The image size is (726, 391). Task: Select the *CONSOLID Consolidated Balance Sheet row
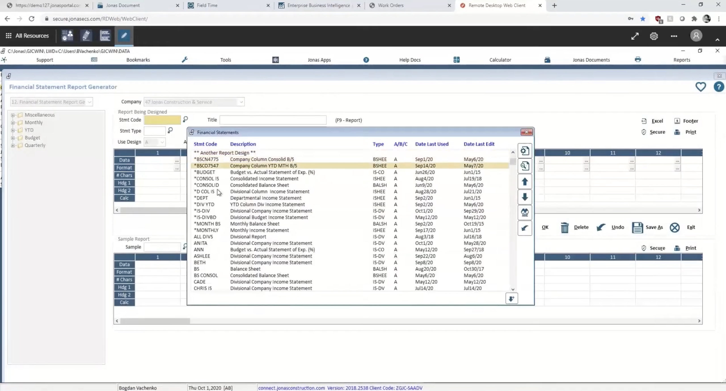tap(350, 185)
